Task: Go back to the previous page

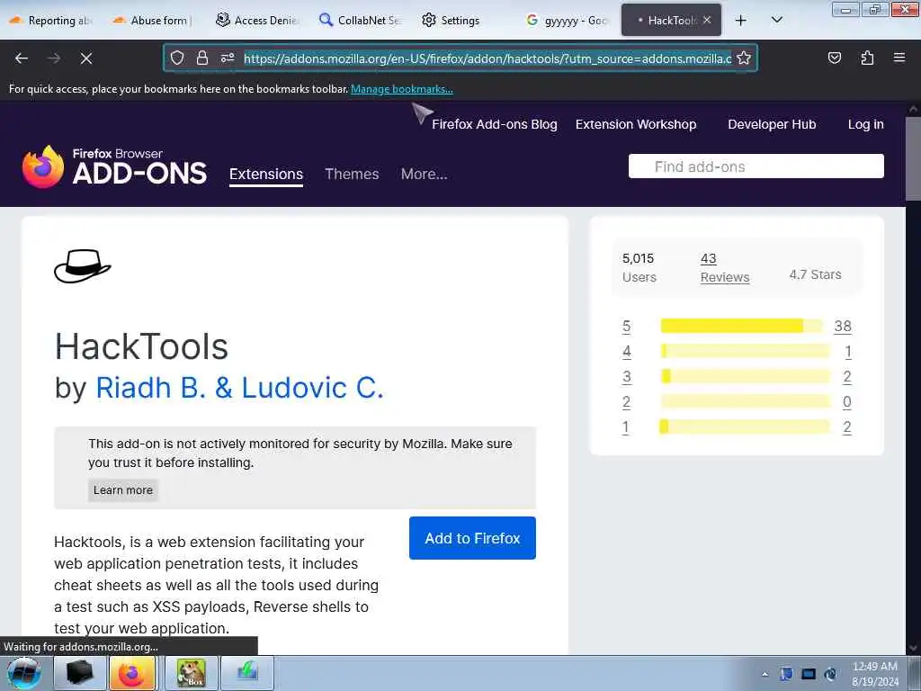Action: 22,58
